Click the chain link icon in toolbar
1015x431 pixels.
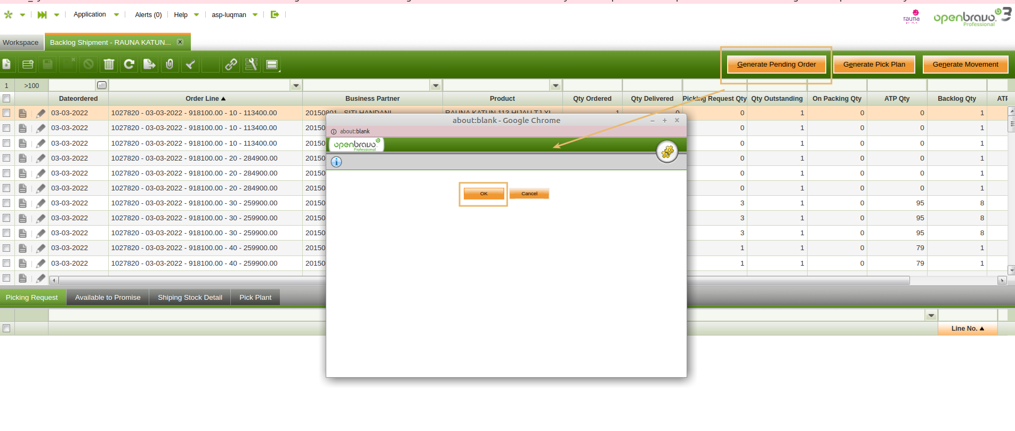(x=231, y=65)
